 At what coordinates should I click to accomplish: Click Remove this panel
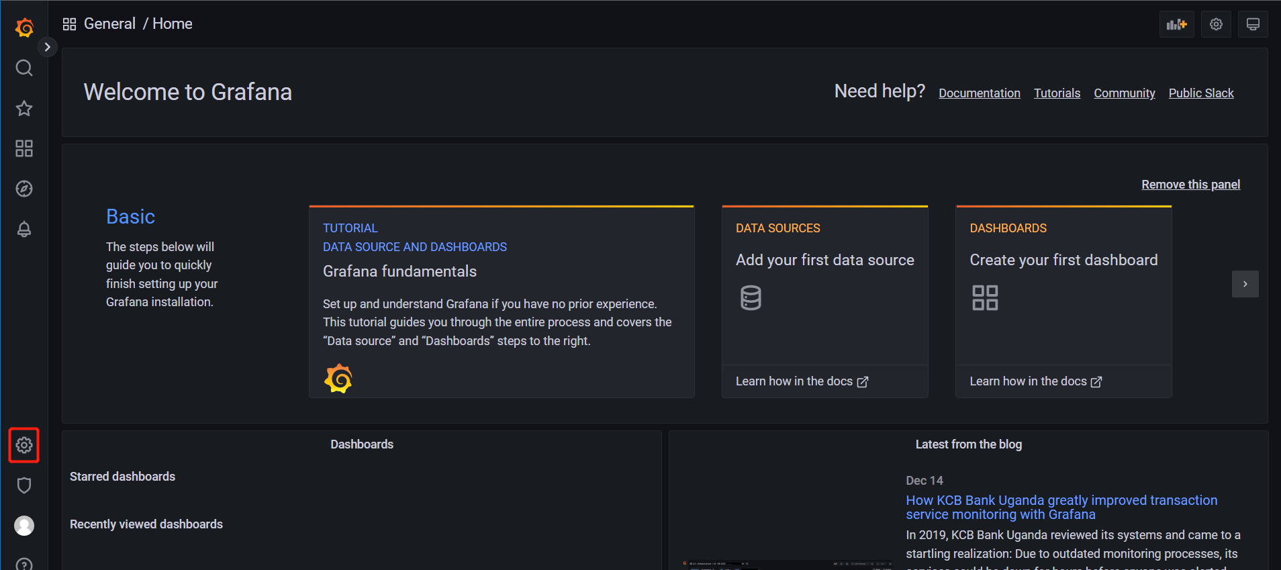(1190, 185)
